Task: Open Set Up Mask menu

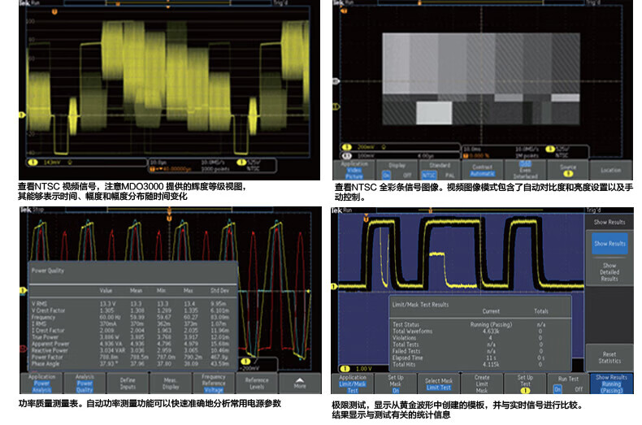Action: 396,383
